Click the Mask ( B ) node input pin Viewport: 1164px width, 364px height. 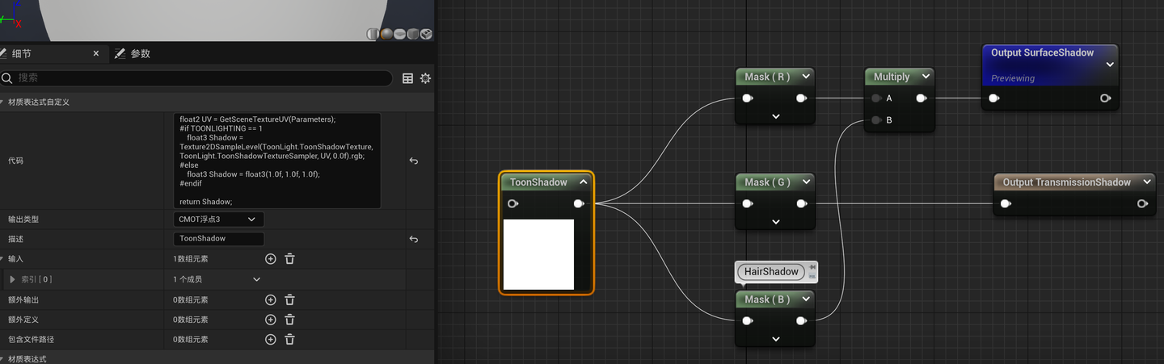[748, 320]
